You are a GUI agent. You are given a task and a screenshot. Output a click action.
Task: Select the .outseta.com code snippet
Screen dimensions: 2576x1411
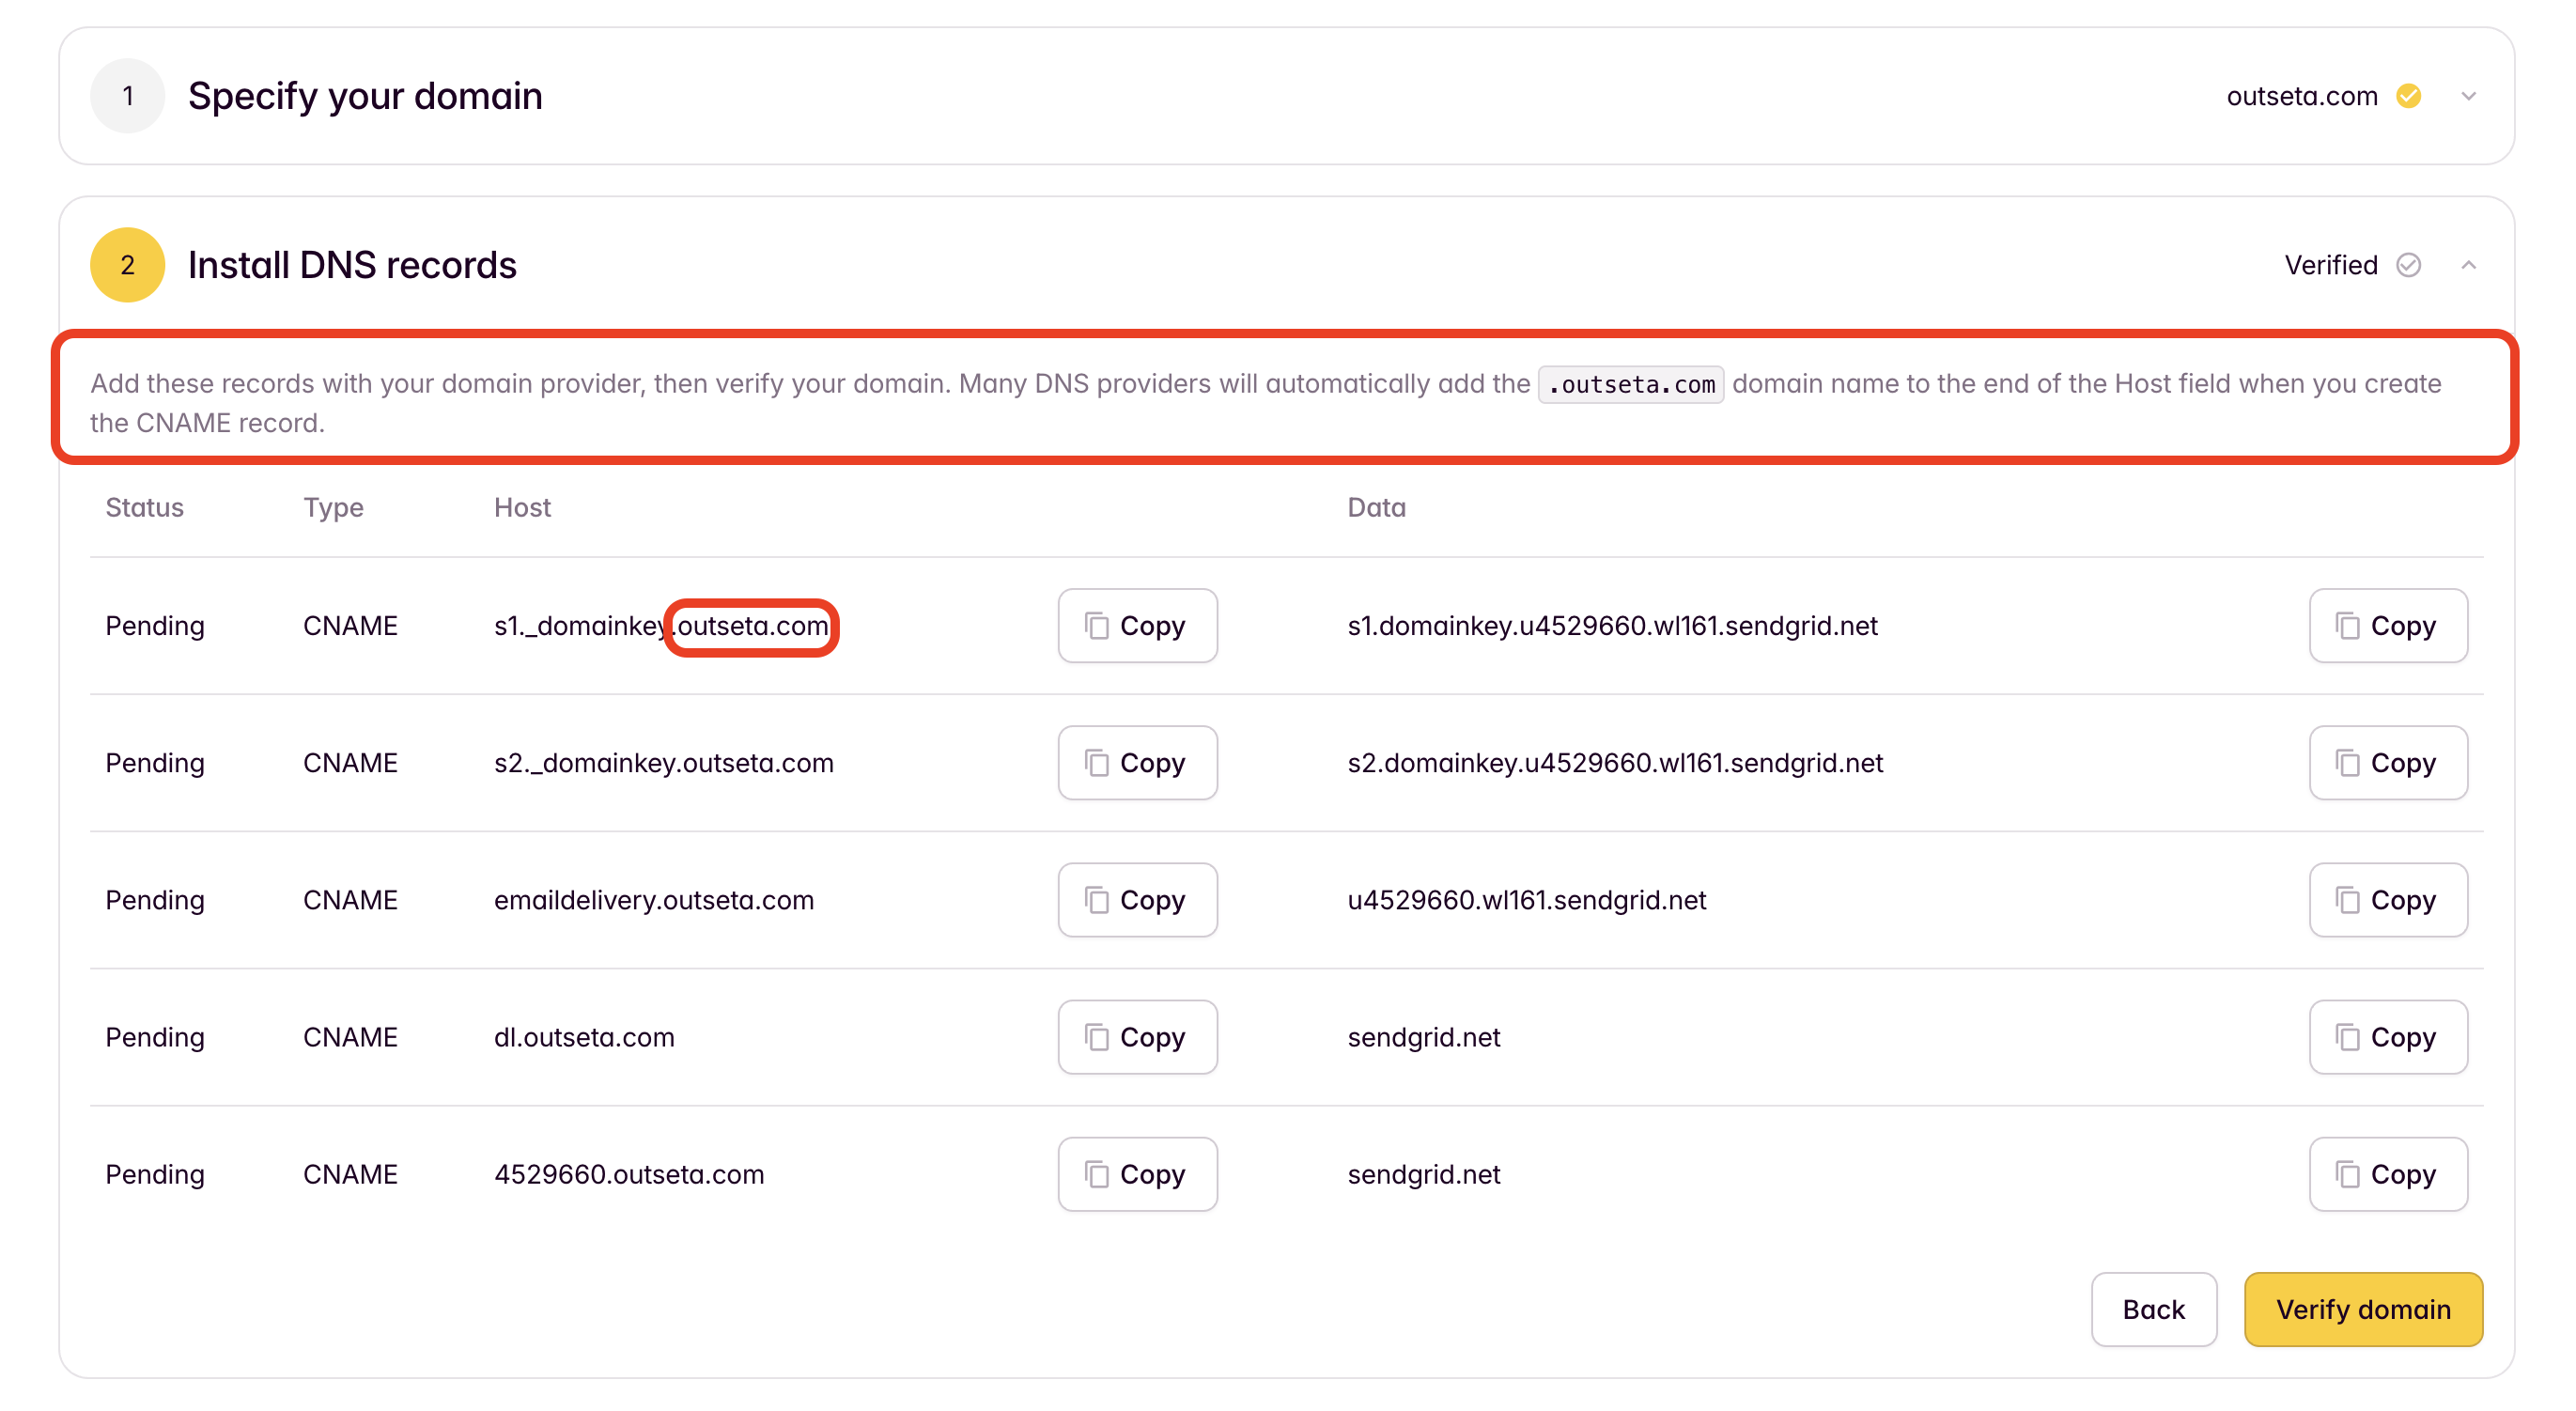pyautogui.click(x=1630, y=384)
